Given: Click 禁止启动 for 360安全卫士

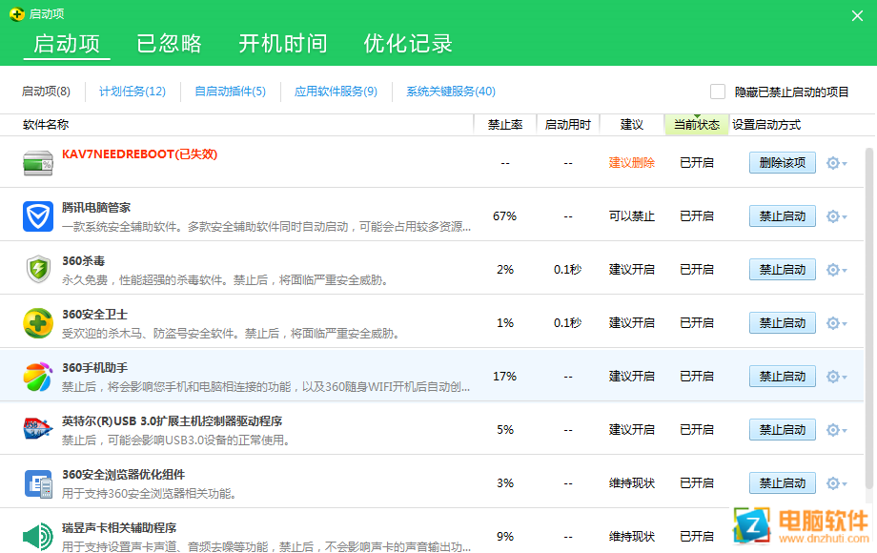Looking at the screenshot, I should 782,323.
